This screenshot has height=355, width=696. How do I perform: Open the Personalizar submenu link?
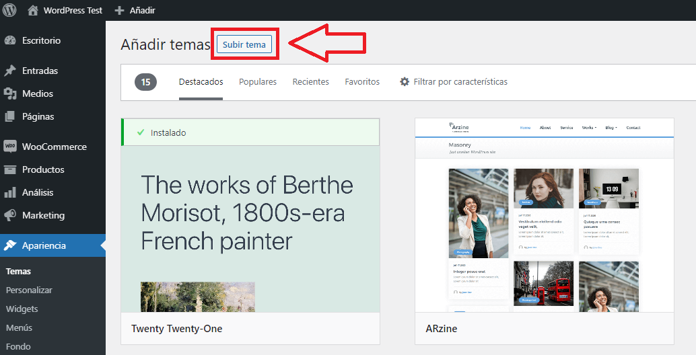[29, 290]
